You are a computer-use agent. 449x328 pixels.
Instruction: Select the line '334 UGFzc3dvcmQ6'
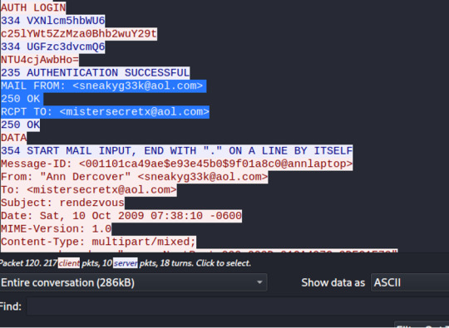pyautogui.click(x=53, y=47)
